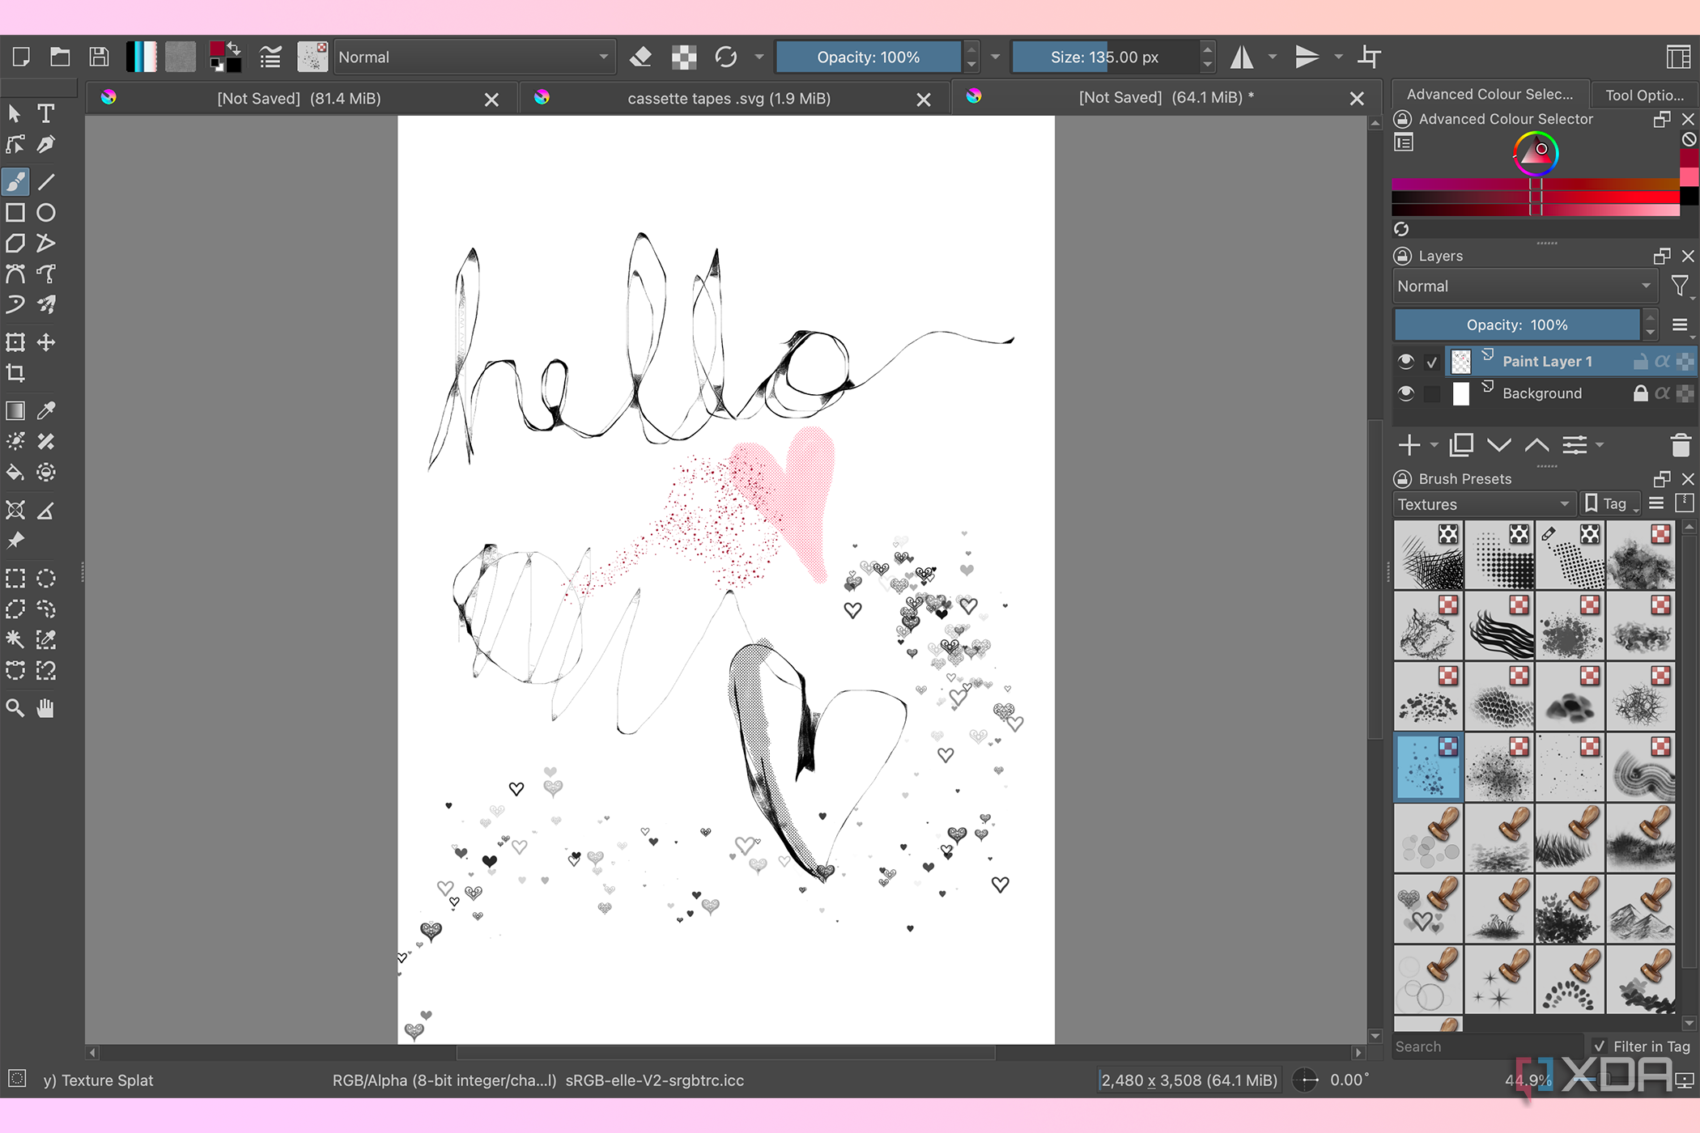Screen dimensions: 1700x1133
Task: Hide the Background layer
Action: pyautogui.click(x=1406, y=393)
